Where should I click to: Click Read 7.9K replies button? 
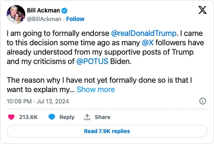(107, 131)
